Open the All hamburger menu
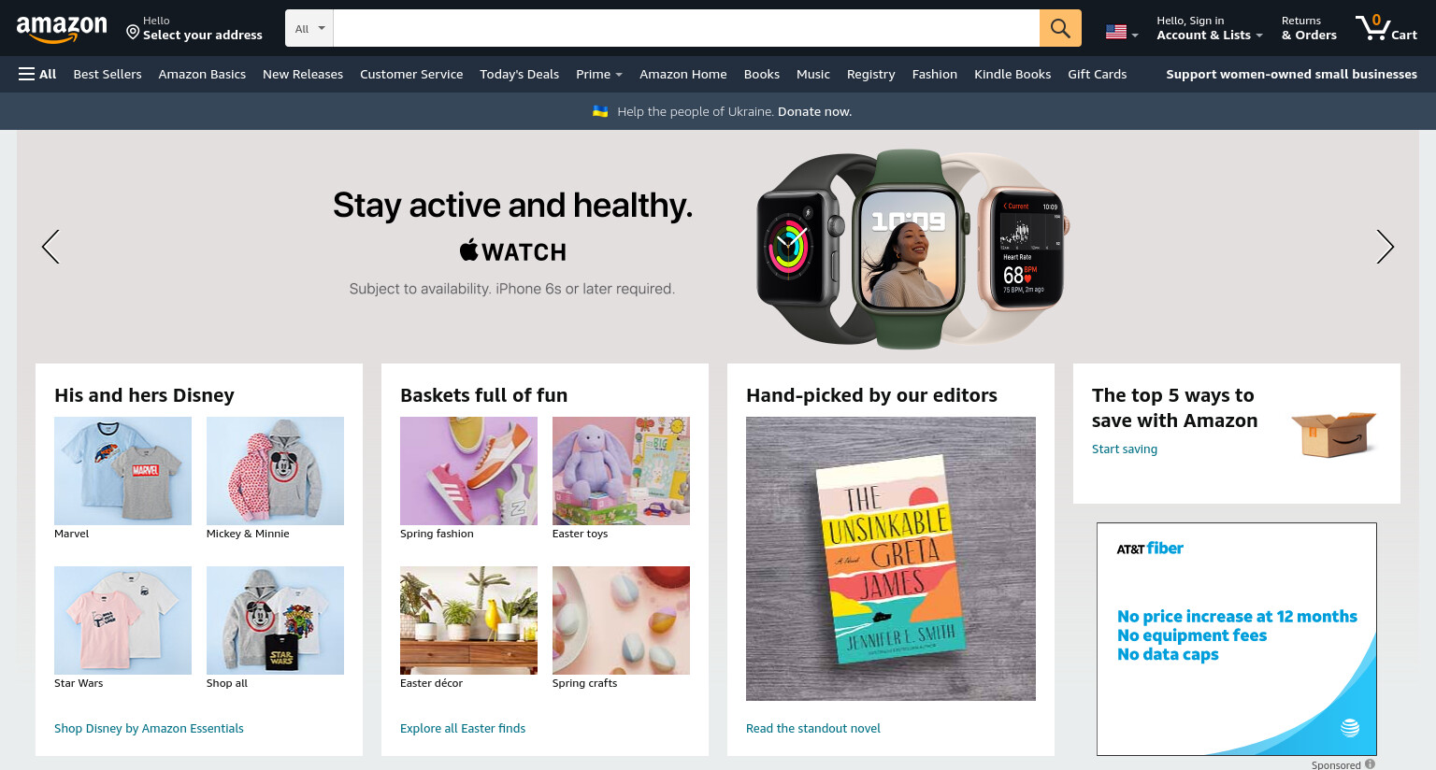The image size is (1436, 770). 37,74
